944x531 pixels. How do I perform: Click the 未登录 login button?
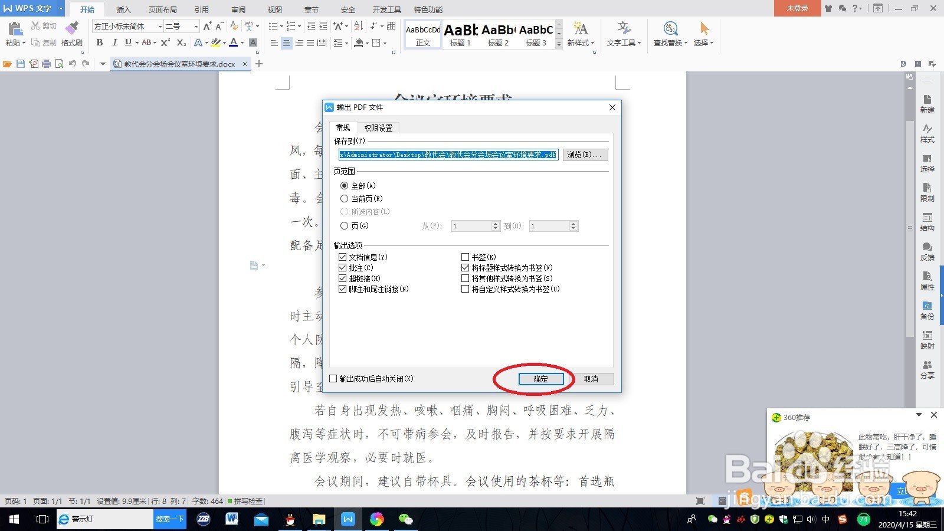[798, 8]
